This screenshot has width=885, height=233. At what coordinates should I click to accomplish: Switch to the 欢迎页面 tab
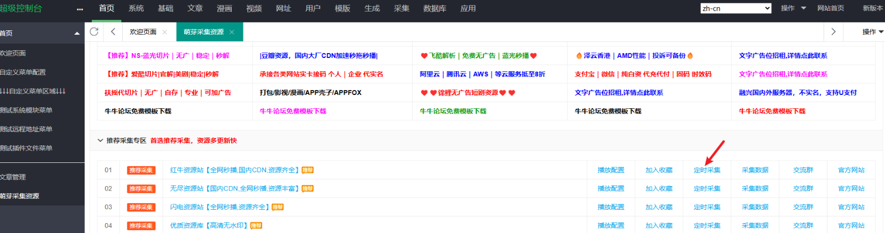[143, 32]
